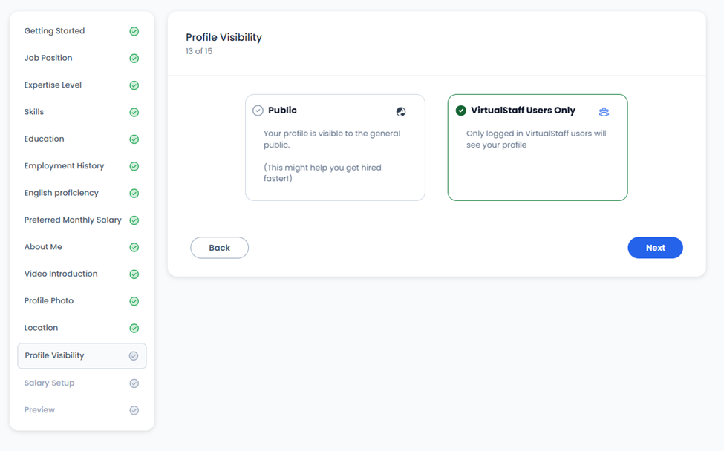Select the VirtualStaff Users Only radio check
This screenshot has height=451, width=724.
(x=460, y=111)
